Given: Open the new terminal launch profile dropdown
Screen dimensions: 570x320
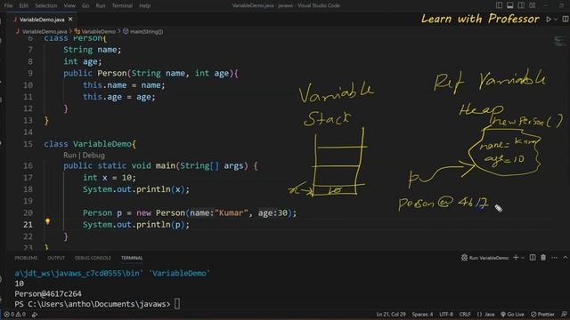Looking at the screenshot, I should point(523,258).
